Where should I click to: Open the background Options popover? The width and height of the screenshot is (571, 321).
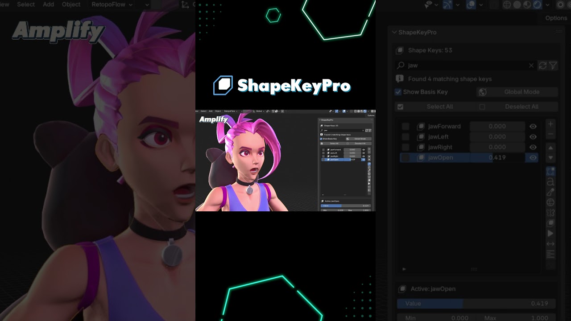point(556,18)
